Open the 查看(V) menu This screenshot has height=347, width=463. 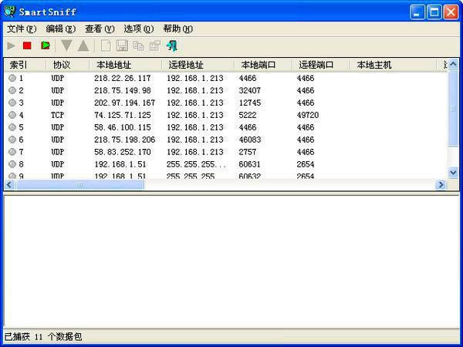tap(100, 29)
